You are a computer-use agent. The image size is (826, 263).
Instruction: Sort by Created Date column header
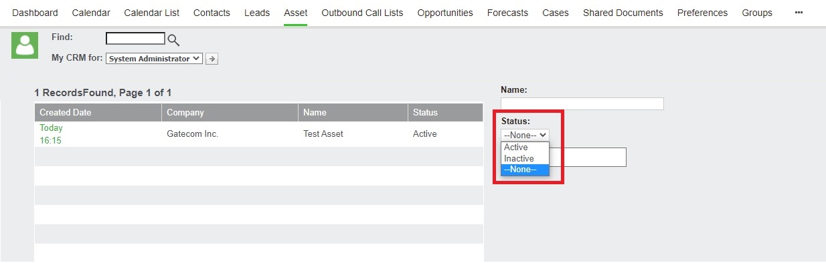click(98, 112)
